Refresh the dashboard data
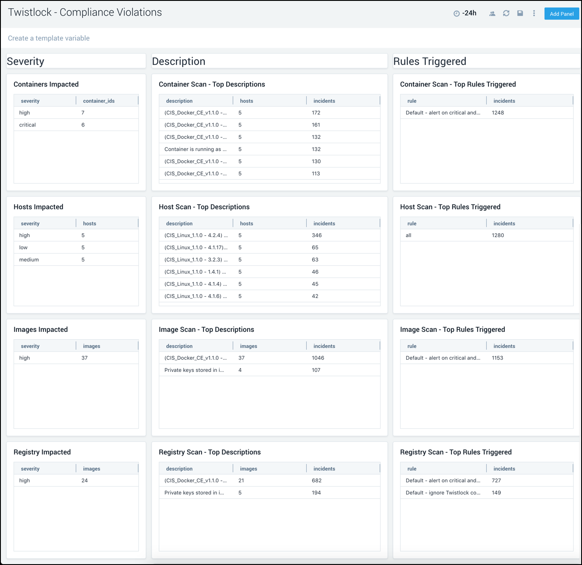582x565 pixels. pos(506,13)
